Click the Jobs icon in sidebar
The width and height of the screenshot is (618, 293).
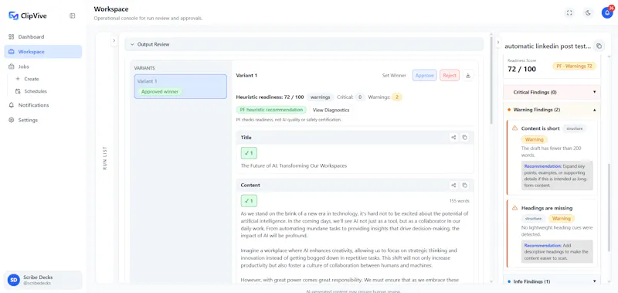click(x=12, y=66)
